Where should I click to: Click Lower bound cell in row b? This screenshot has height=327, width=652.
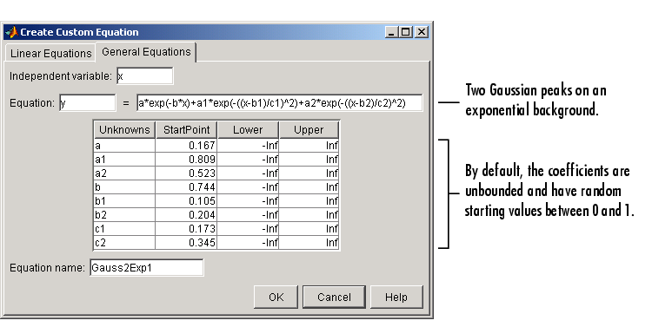point(248,187)
